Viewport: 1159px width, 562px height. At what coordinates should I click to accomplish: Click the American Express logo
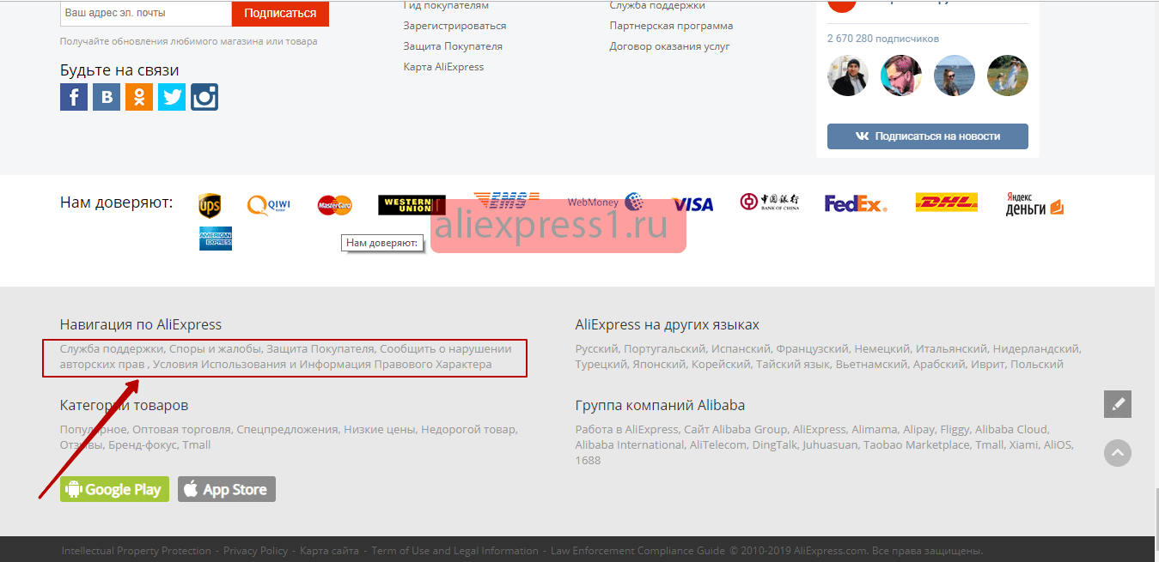tap(216, 239)
